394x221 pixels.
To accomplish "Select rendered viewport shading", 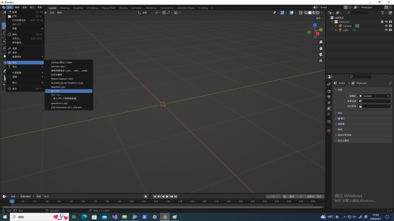I will [x=318, y=13].
